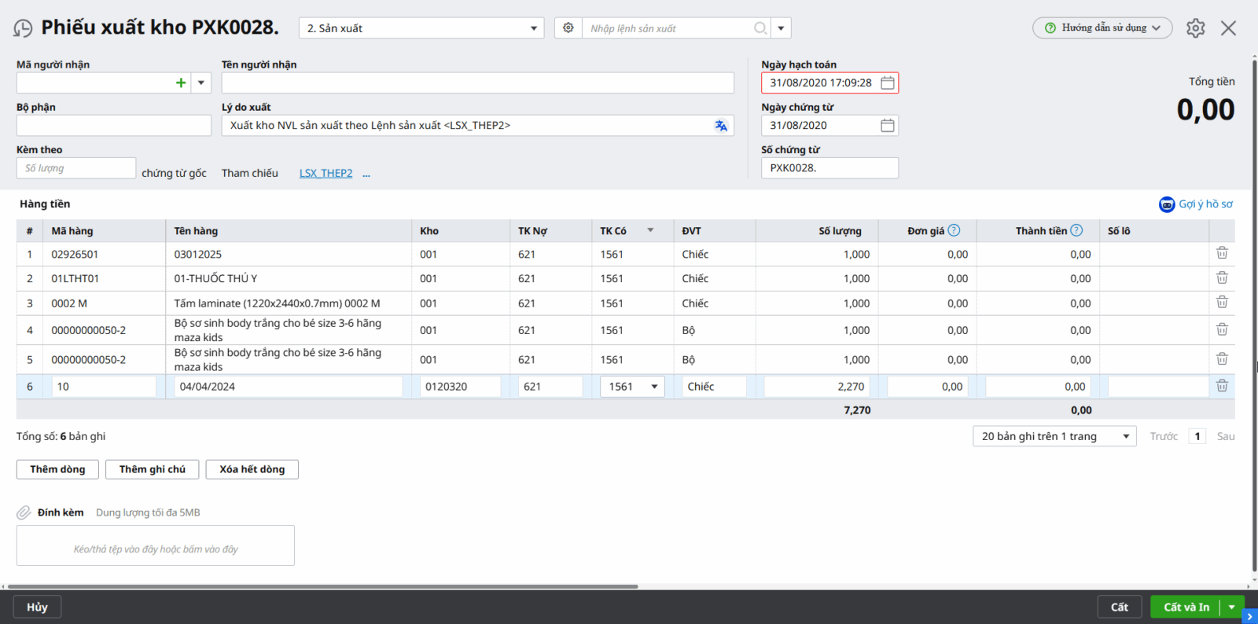Click the Tên người nhận input field

477,83
